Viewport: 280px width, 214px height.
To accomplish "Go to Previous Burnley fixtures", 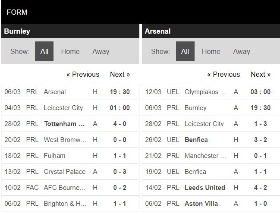I will (82, 74).
